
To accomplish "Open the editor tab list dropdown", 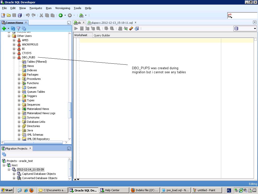I will [x=255, y=22].
